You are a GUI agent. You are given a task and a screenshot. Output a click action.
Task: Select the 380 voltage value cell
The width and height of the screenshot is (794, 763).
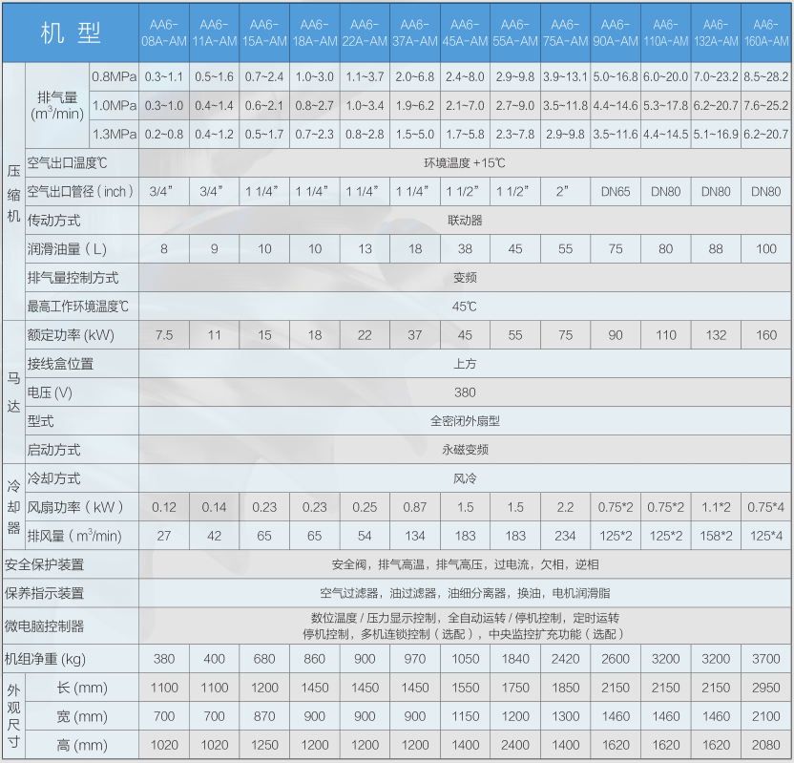464,392
